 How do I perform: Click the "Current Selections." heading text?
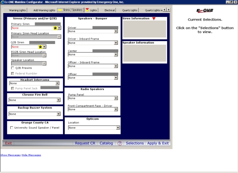coord(205,19)
